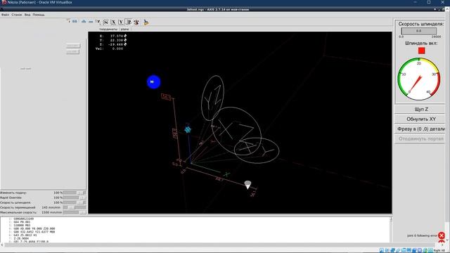Select the Координаты preview tab

pos(108,30)
